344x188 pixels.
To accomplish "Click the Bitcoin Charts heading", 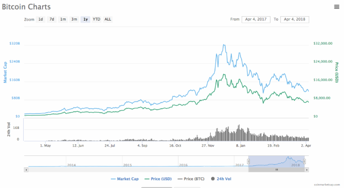I will tap(26, 7).
